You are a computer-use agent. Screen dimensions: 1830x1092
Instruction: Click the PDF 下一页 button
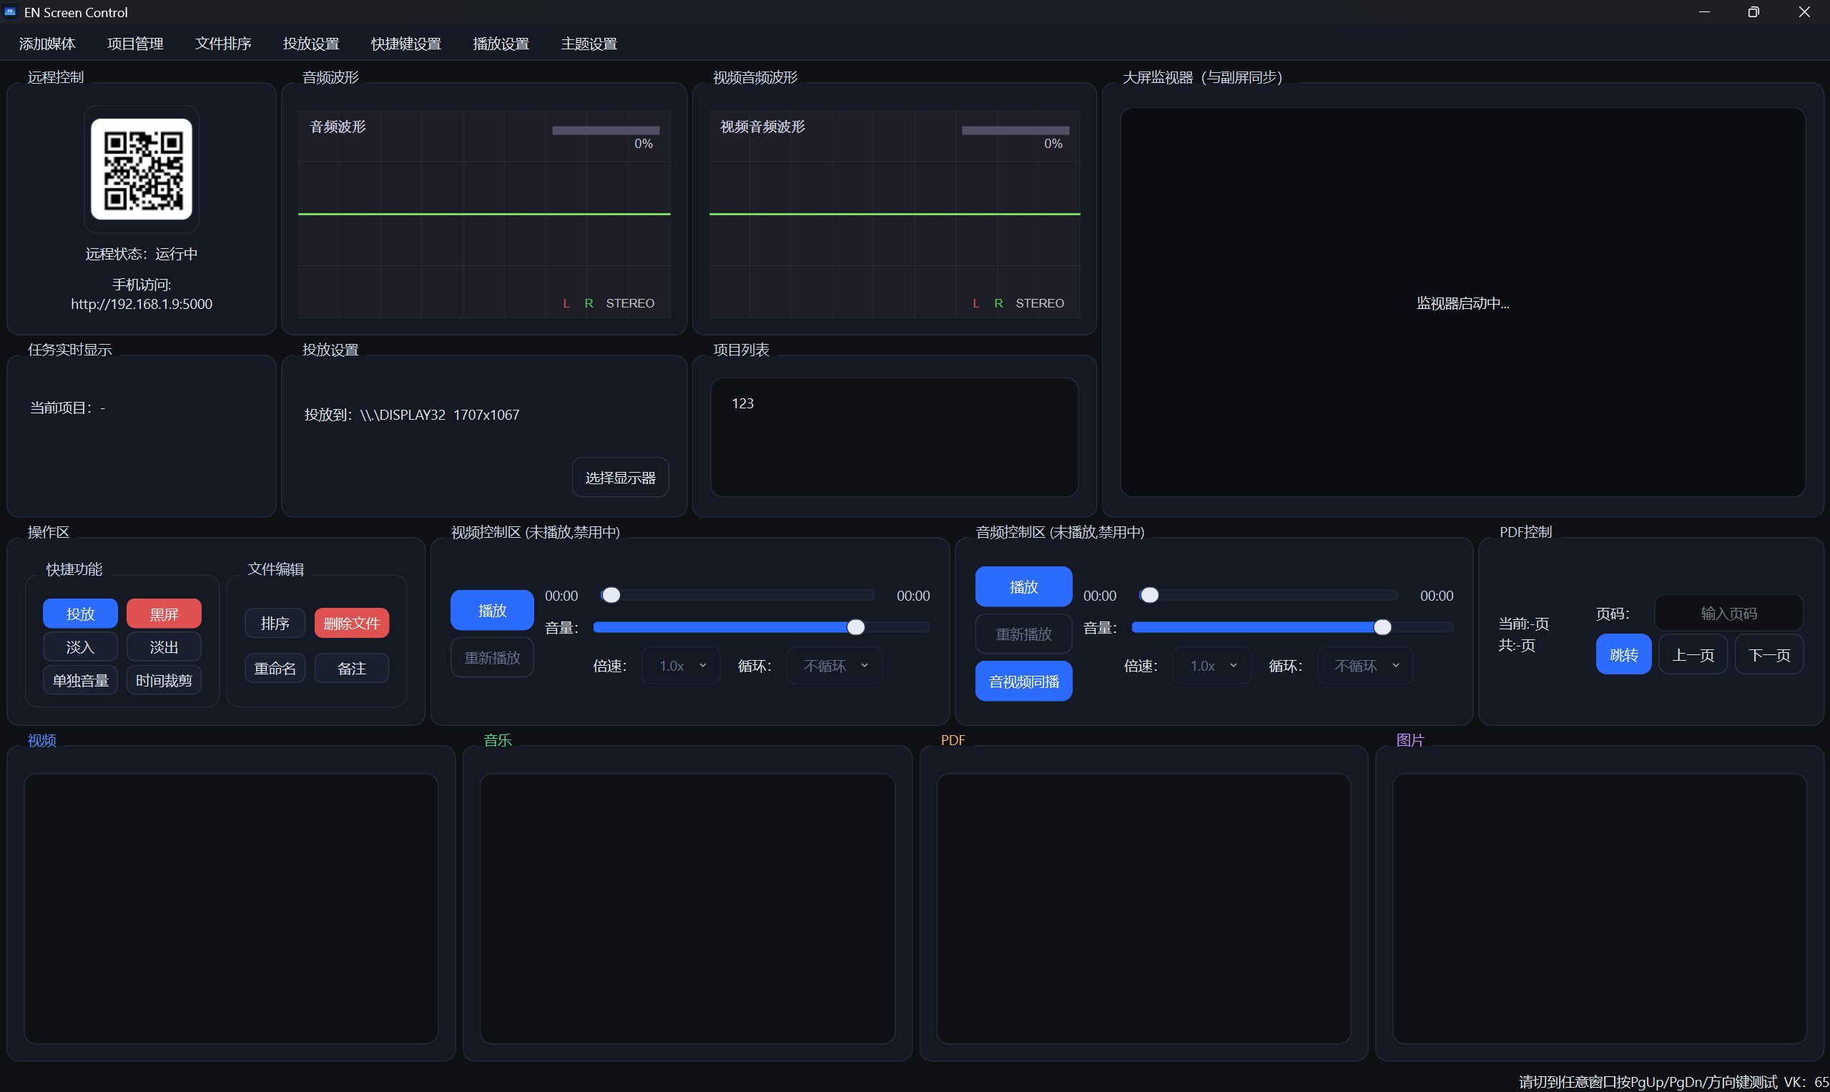(1769, 655)
